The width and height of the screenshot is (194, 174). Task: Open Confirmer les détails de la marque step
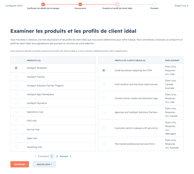point(43,8)
